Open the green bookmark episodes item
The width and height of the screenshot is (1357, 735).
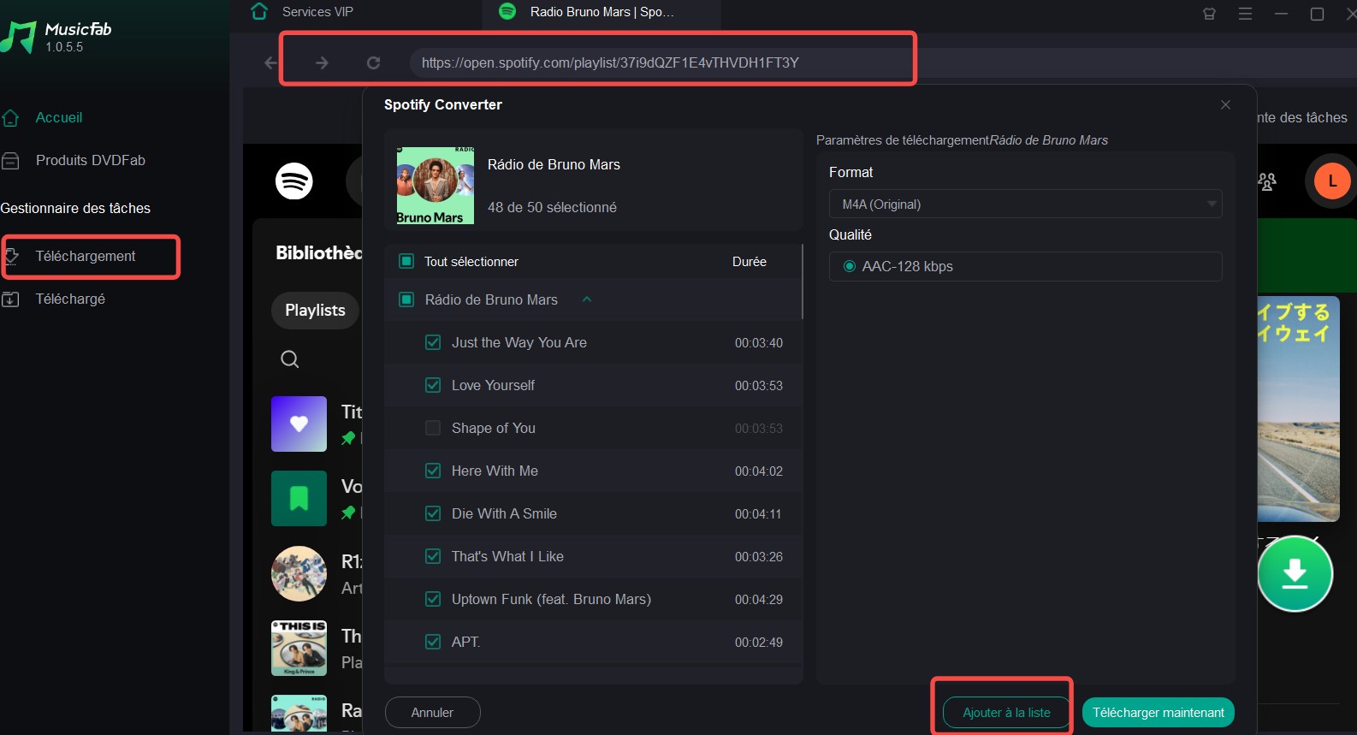pos(299,498)
